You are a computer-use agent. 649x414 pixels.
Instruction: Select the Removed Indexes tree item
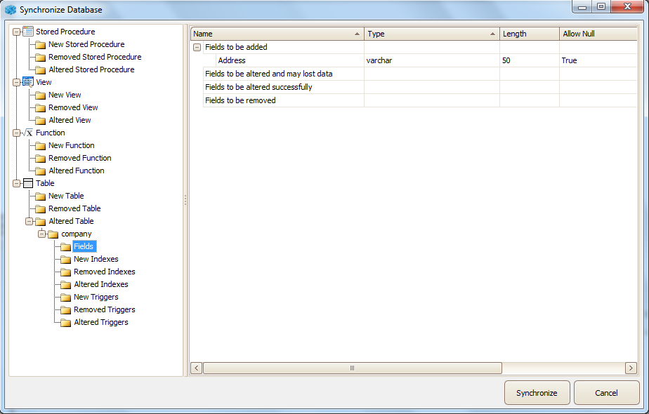click(104, 272)
